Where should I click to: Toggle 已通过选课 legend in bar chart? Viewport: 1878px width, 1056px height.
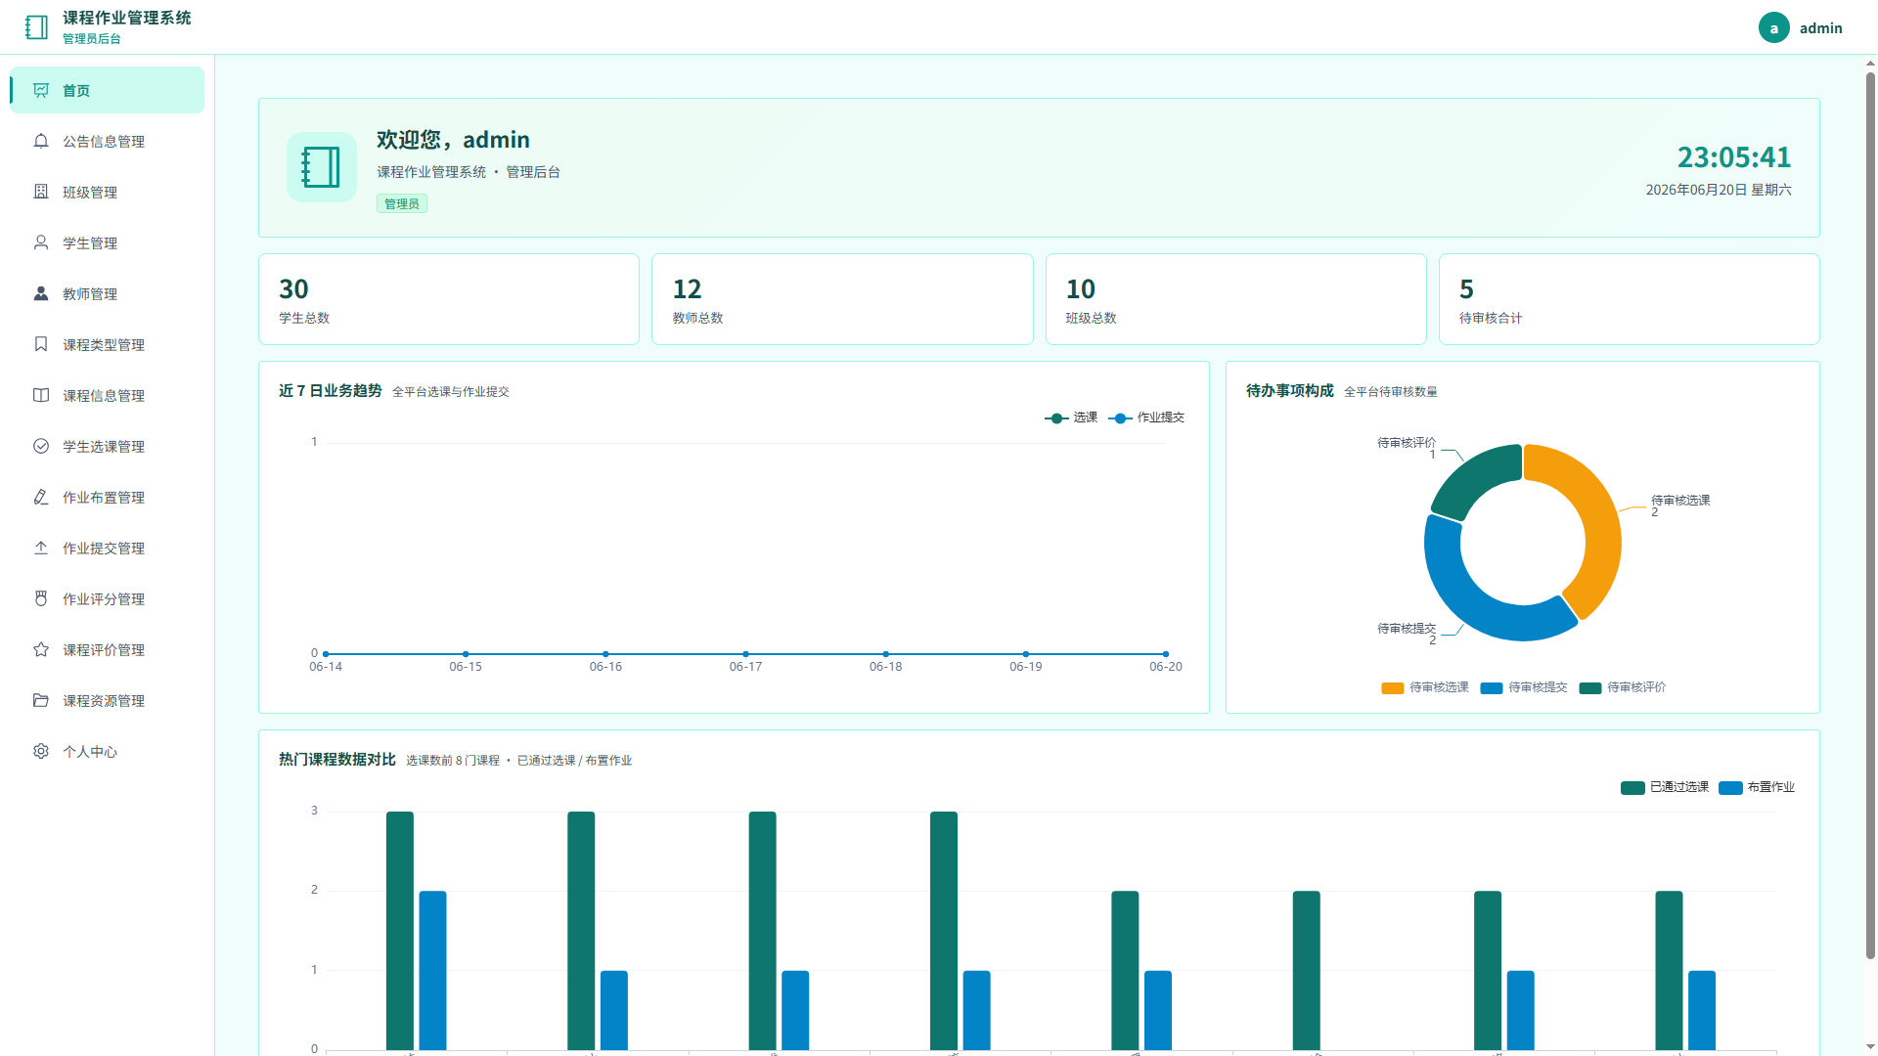(1665, 787)
